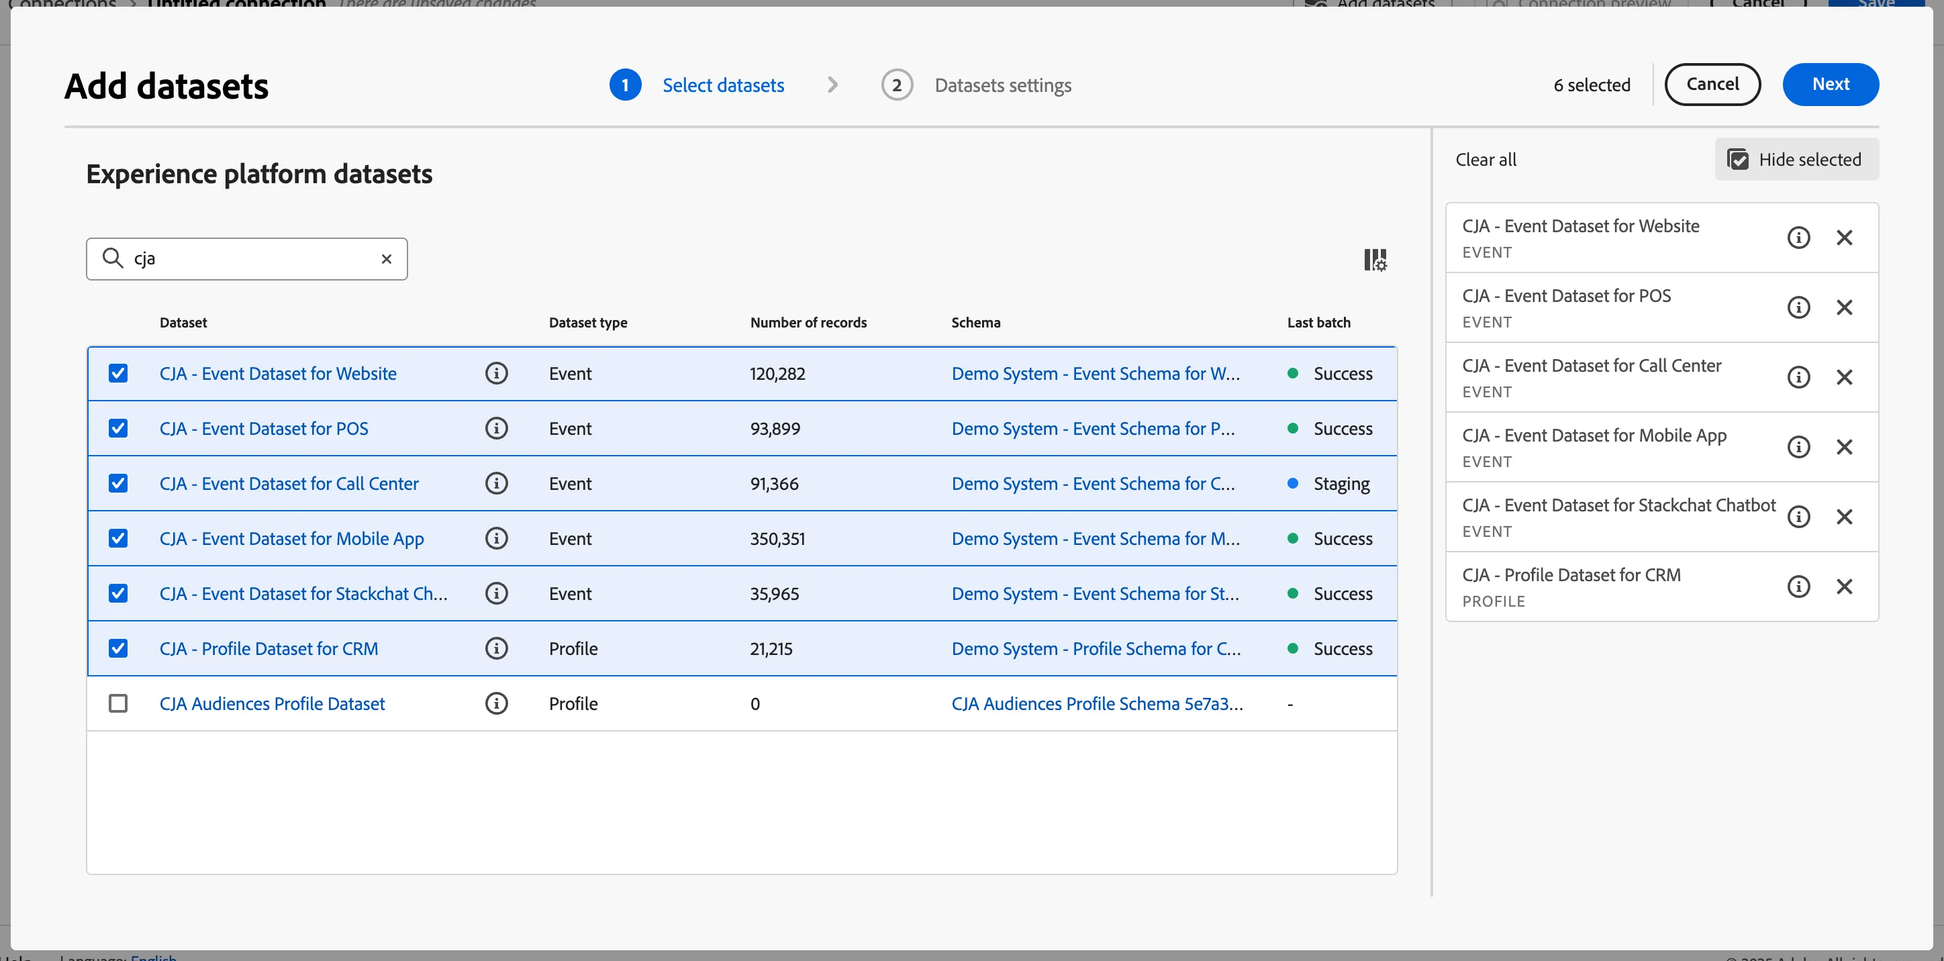Uncheck CJA Event Dataset for Call Center
This screenshot has width=1944, height=961.
[x=117, y=483]
